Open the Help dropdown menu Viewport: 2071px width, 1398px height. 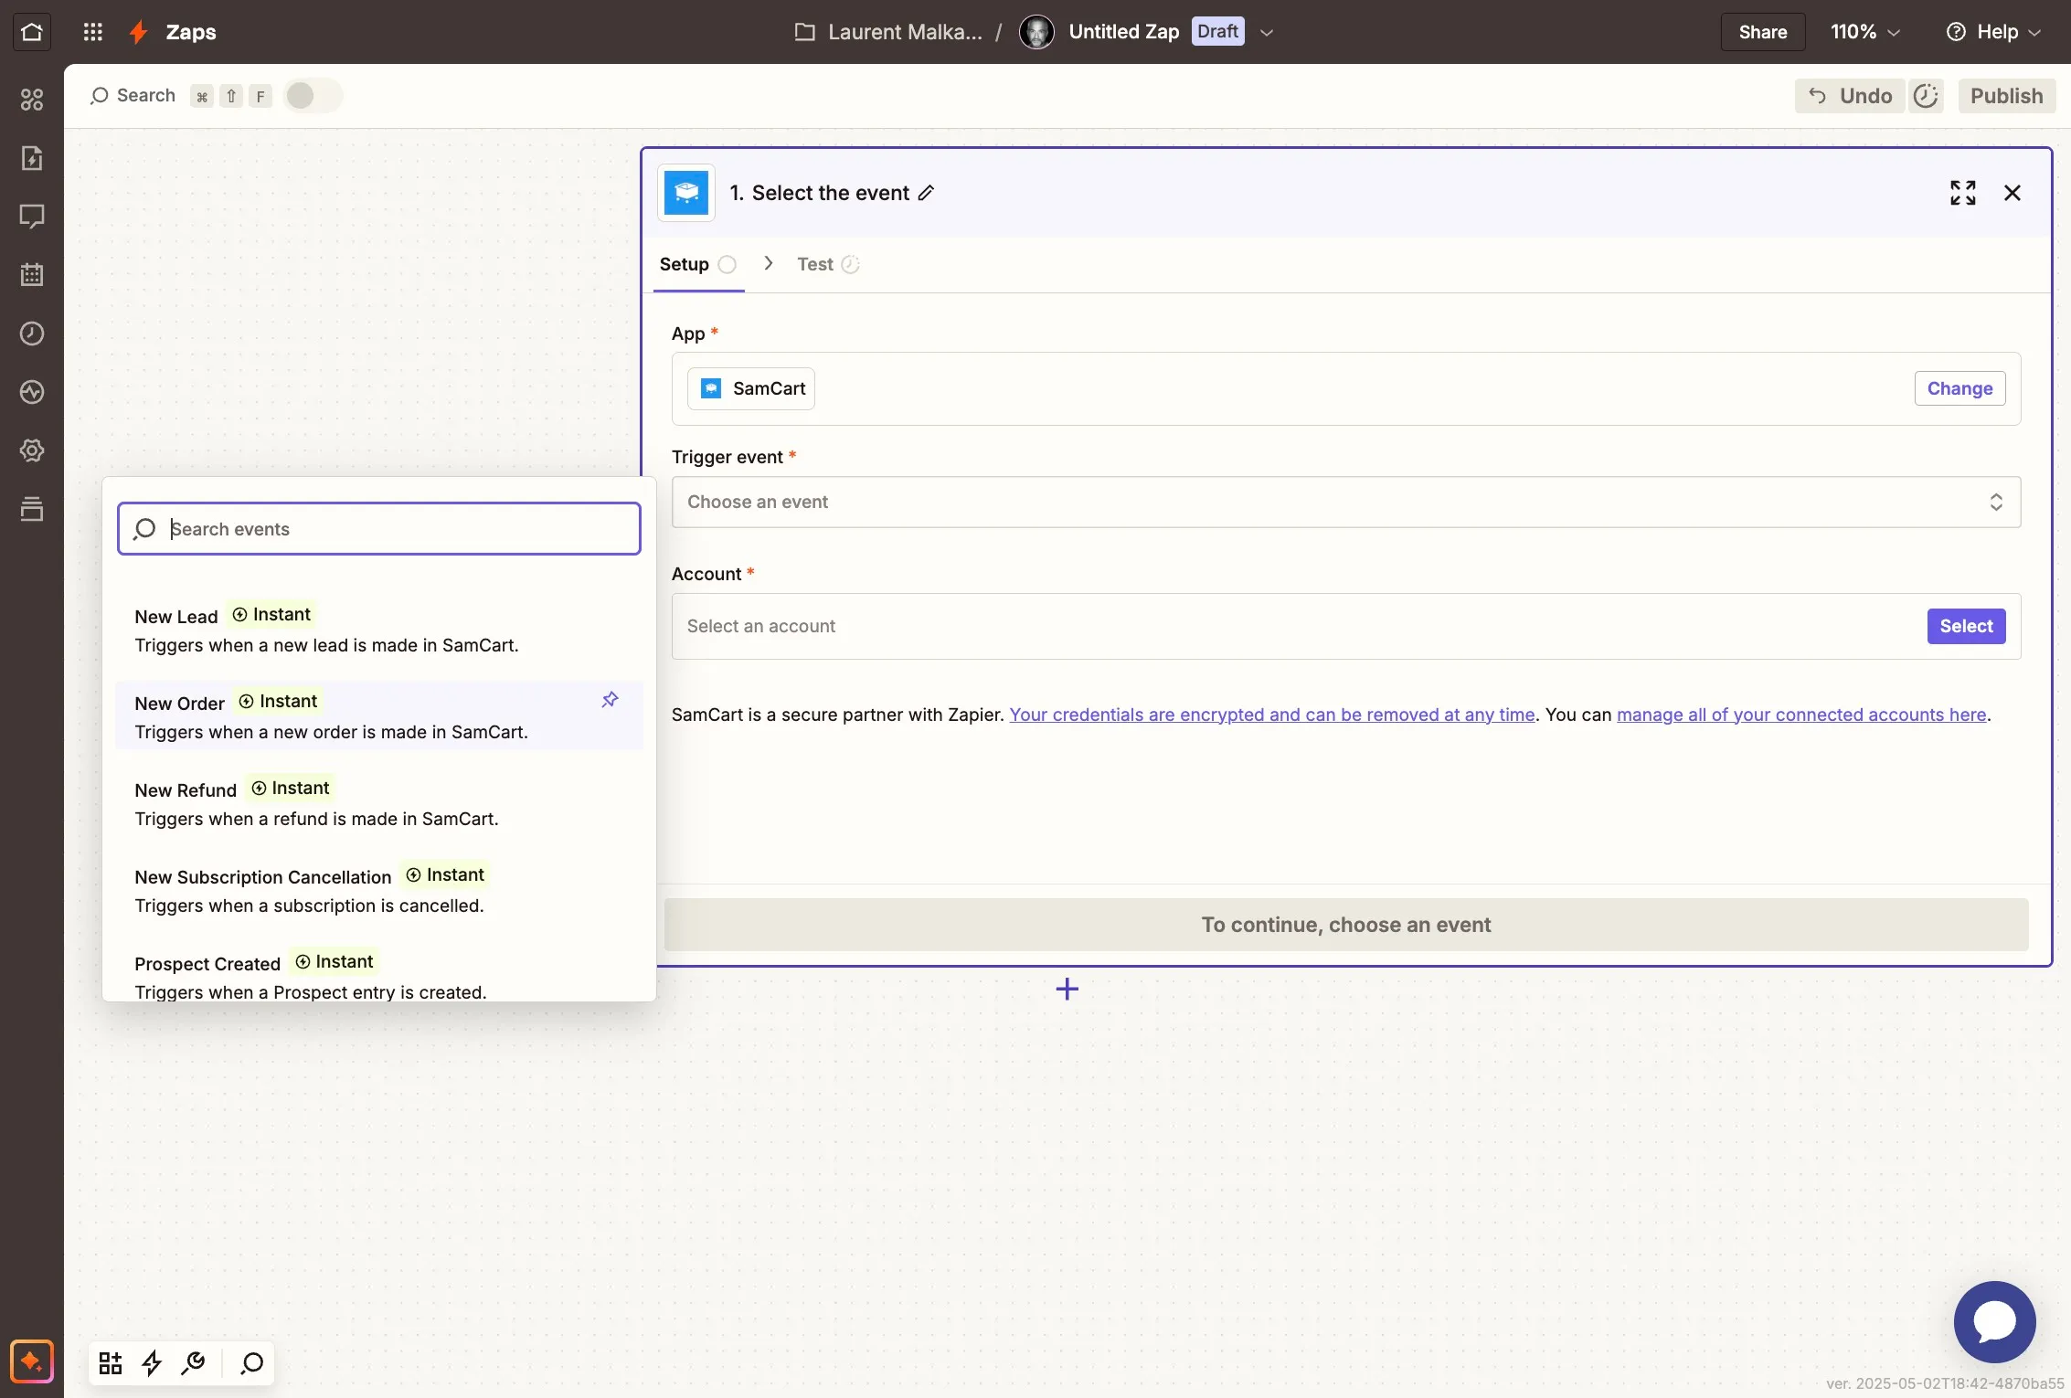coord(1993,32)
